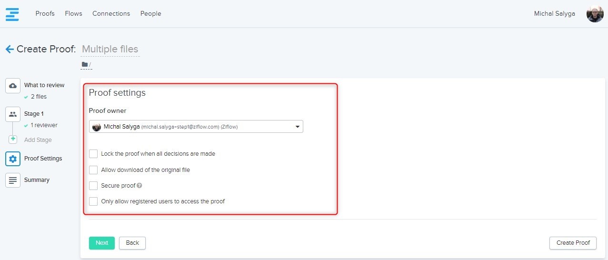Click the Ziflow logo icon
Image resolution: width=608 pixels, height=260 pixels.
(x=12, y=14)
